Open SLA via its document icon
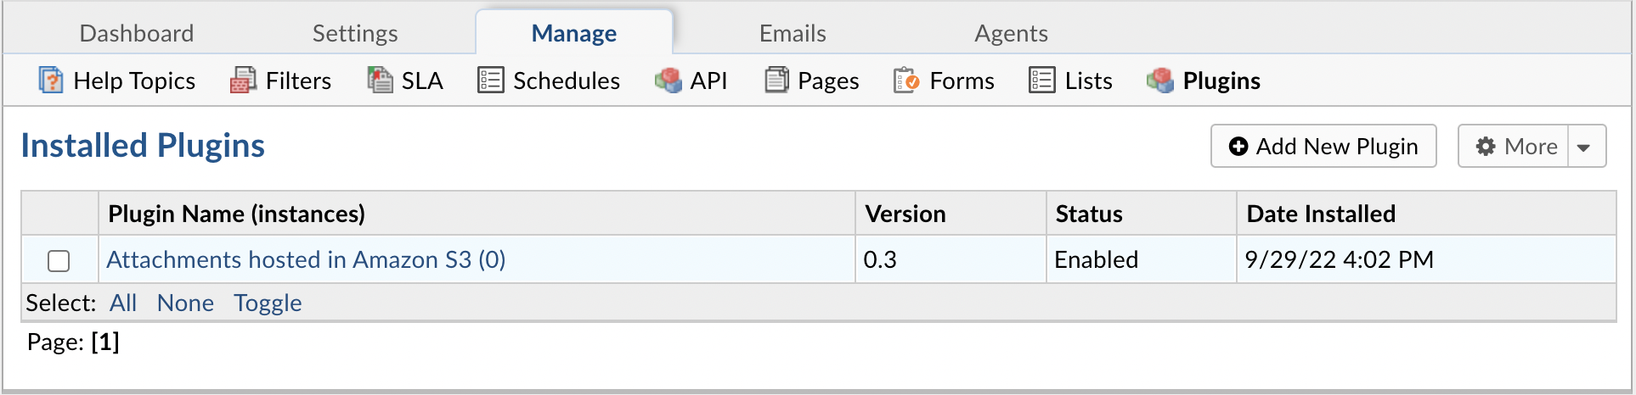This screenshot has height=395, width=1636. (380, 81)
